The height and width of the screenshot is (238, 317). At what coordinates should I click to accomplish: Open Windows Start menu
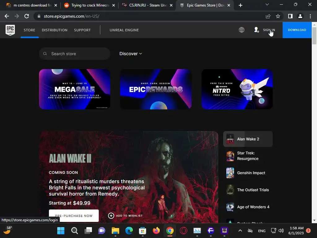coord(61,231)
